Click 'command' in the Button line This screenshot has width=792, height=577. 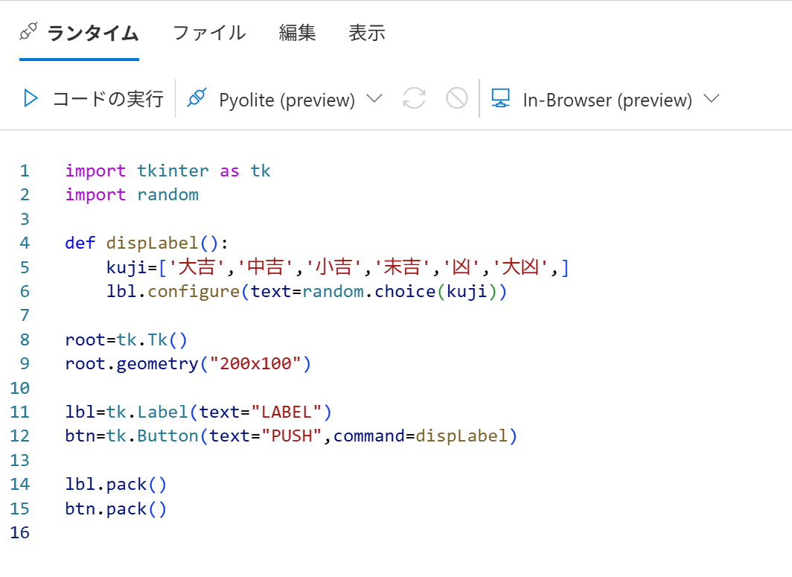pos(368,436)
